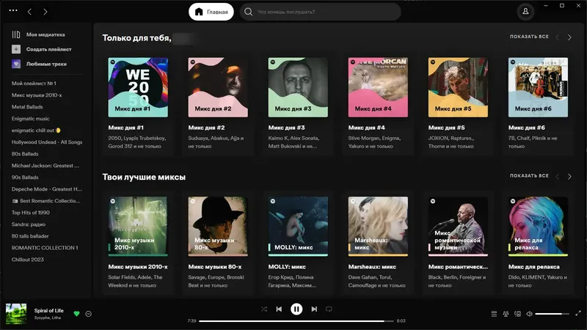587x330 pixels.
Task: Open the Metal Ballads playlist
Action: coord(27,107)
